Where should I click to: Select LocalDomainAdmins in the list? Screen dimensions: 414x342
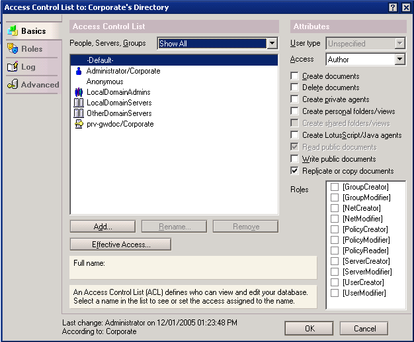(174, 92)
